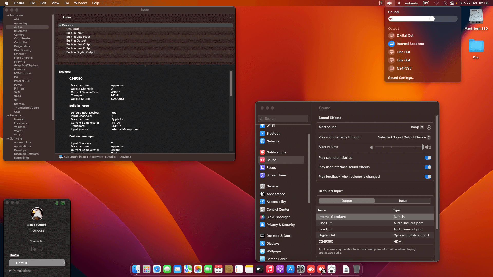This screenshot has width=493, height=277.
Task: Click the activity monitor graph menu bar icon
Action: [x=381, y=3]
